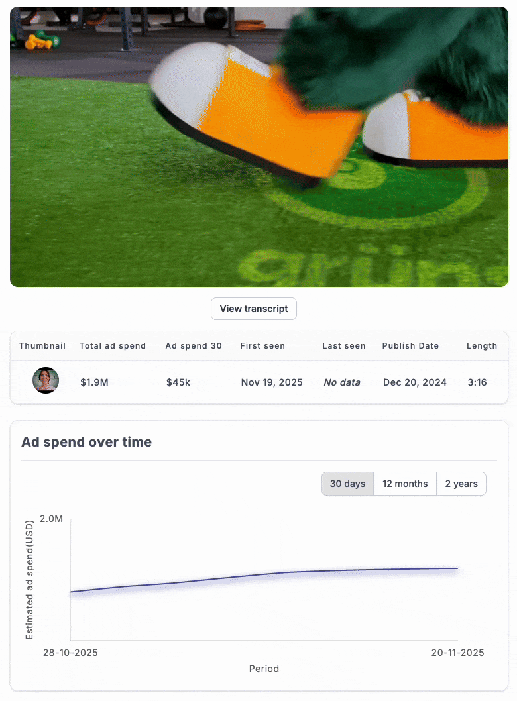Click the 20-11-2025 date label

coord(457,653)
